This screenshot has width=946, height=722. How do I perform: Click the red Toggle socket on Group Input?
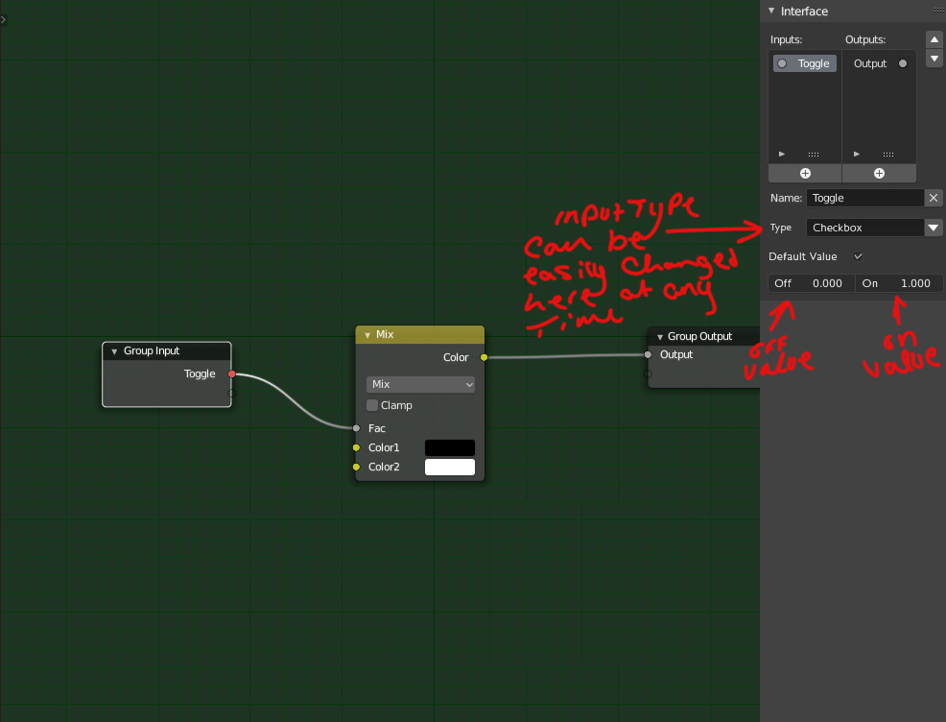pyautogui.click(x=231, y=374)
